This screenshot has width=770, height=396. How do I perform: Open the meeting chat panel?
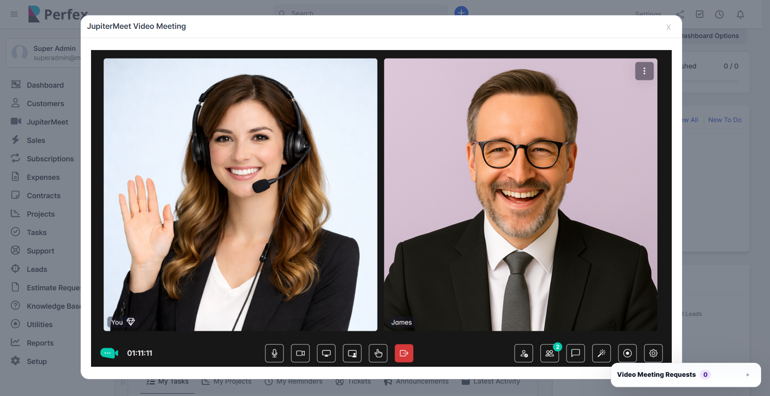tap(575, 353)
